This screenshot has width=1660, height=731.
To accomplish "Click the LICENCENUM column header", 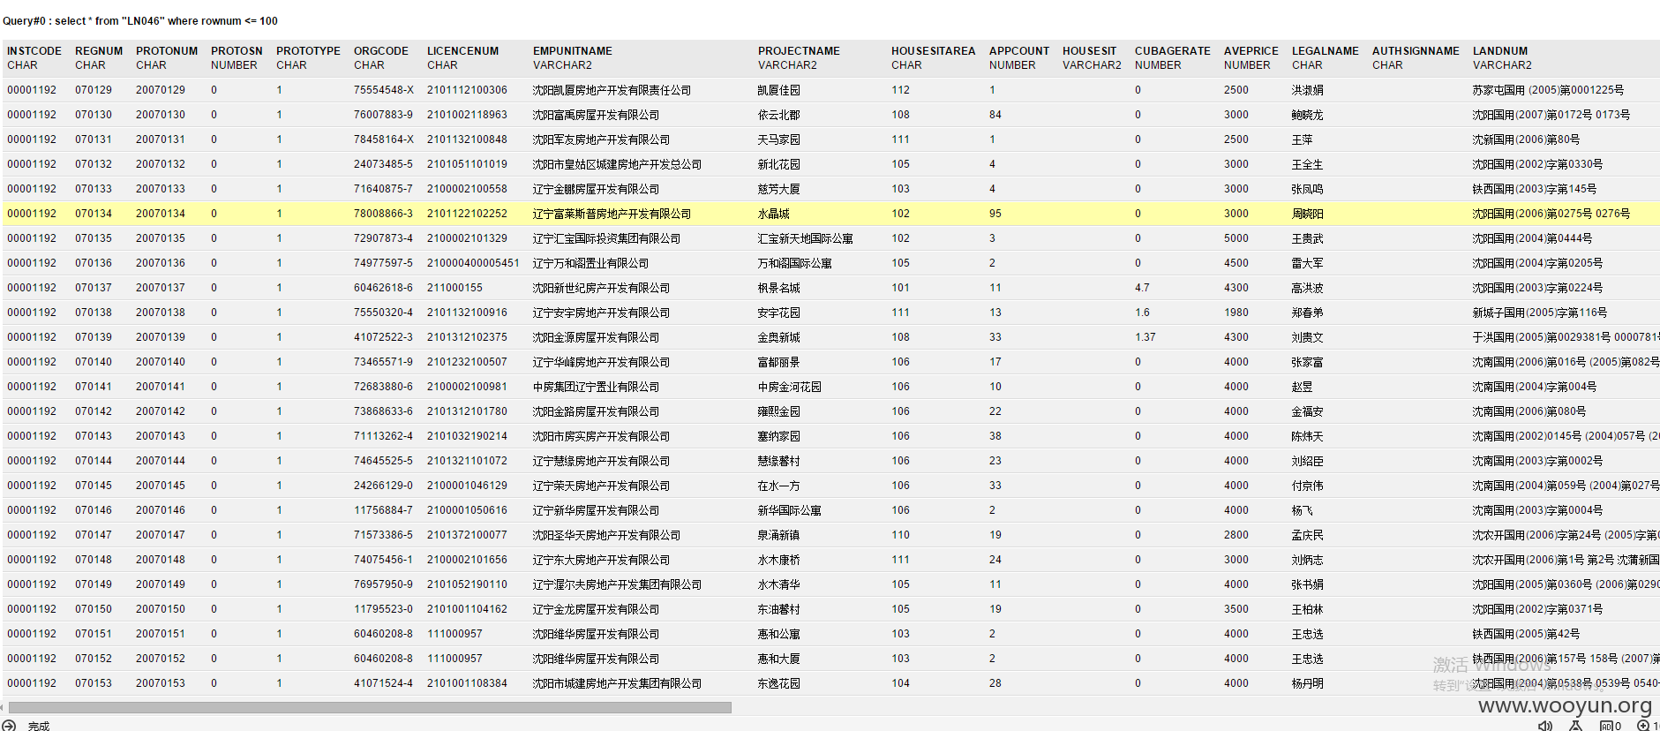I will [x=462, y=51].
